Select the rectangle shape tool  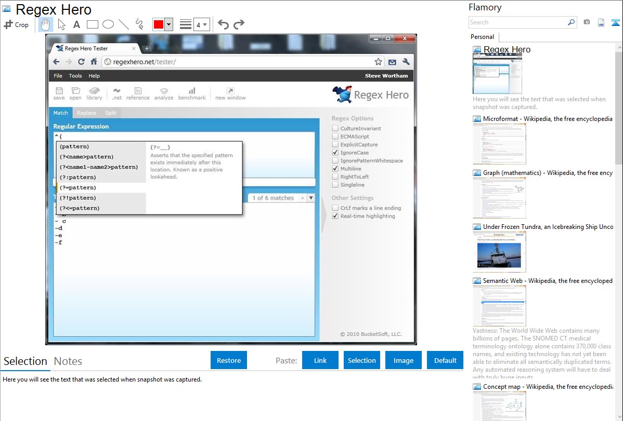(92, 24)
